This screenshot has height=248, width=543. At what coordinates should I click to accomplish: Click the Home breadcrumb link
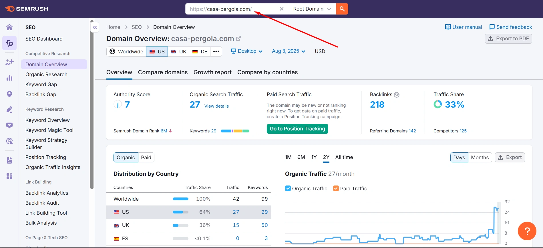113,27
